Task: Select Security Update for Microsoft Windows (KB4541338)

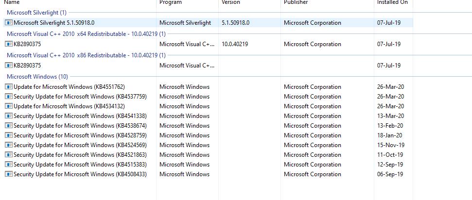Action: click(80, 116)
